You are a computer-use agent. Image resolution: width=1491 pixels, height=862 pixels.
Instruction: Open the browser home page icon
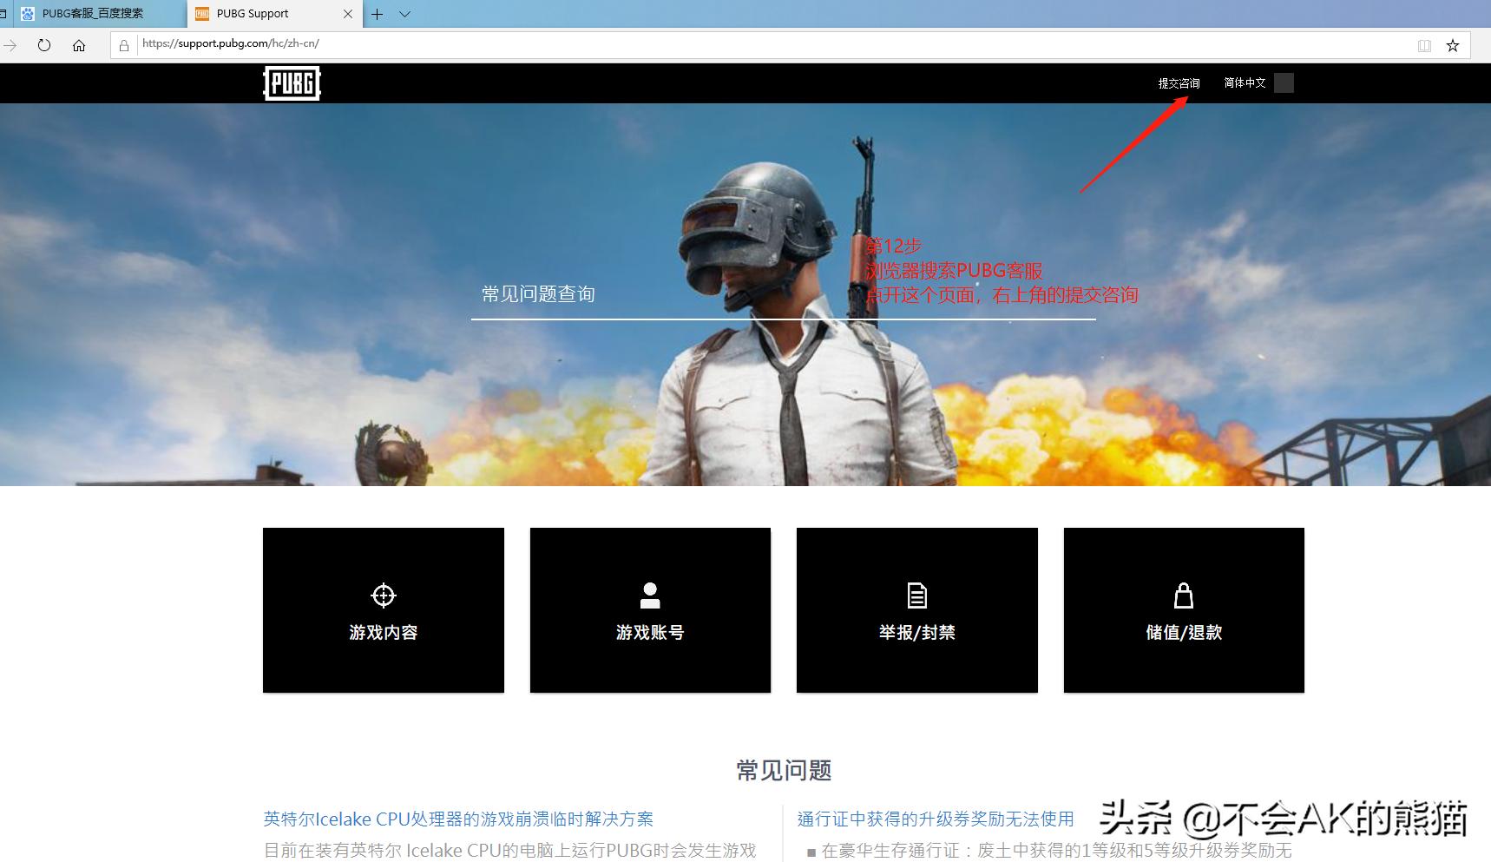pyautogui.click(x=79, y=44)
